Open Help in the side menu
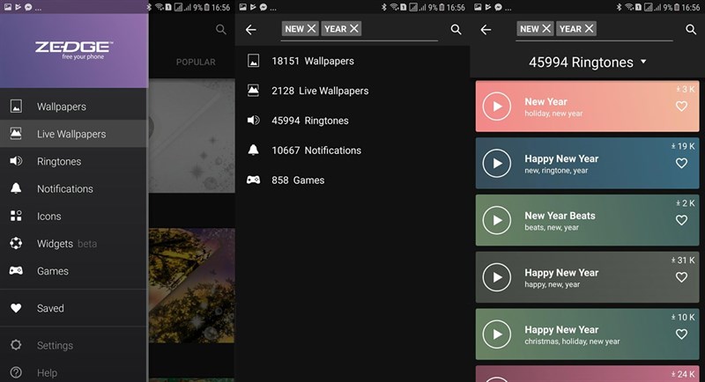This screenshot has width=705, height=382. coord(74,372)
